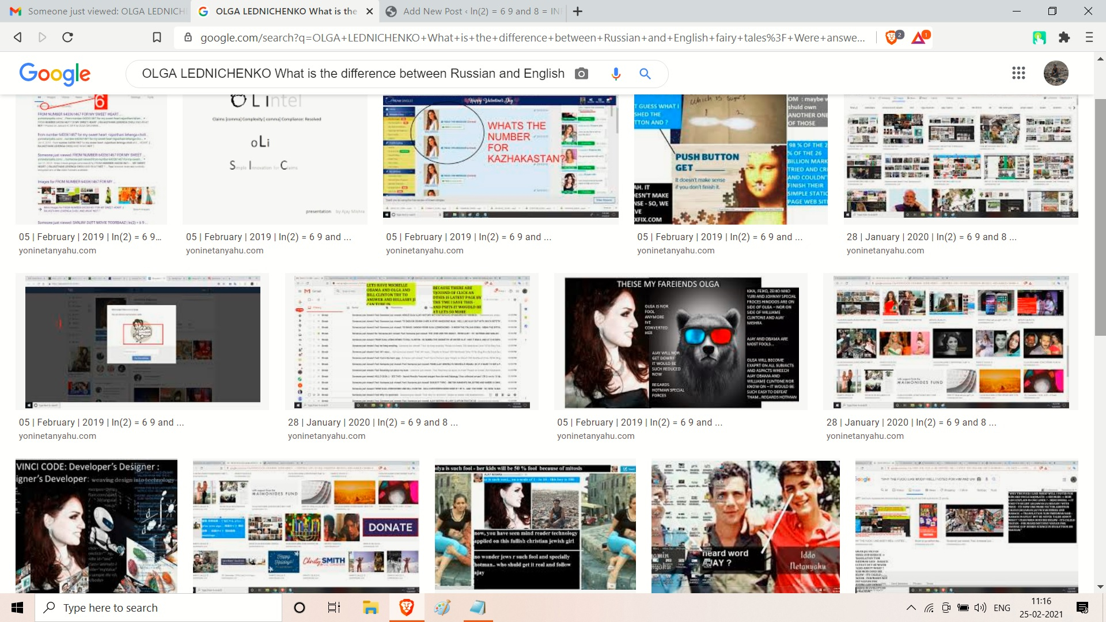The width and height of the screenshot is (1106, 622).
Task: Click '05 | February | 2019' title under KAZHAKASTAN image
Action: click(468, 237)
